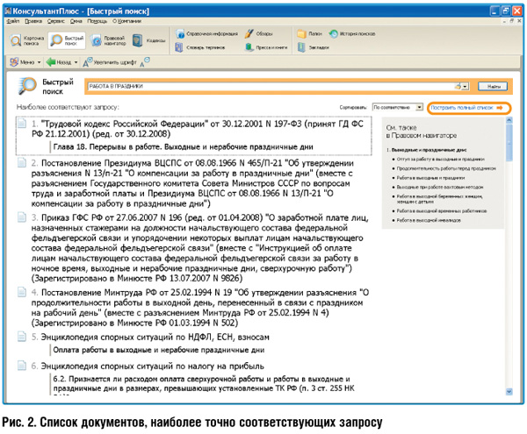Open the 6.2 Признается ли расходом subsection

204,384
